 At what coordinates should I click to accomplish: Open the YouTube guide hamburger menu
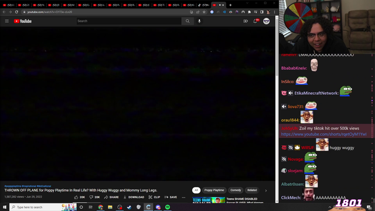(6, 21)
